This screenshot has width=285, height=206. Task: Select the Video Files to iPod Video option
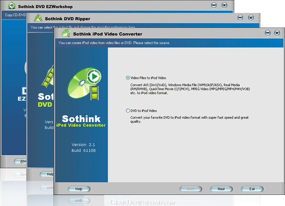[x=146, y=78]
